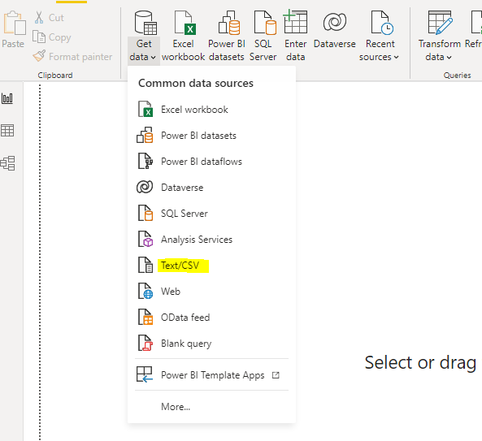
Task: Click the Excel workbook ribbon icon
Action: tap(183, 36)
